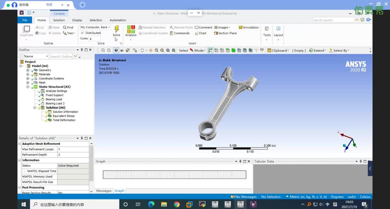Open the File menu
This screenshot has width=390, height=209.
coord(25,20)
